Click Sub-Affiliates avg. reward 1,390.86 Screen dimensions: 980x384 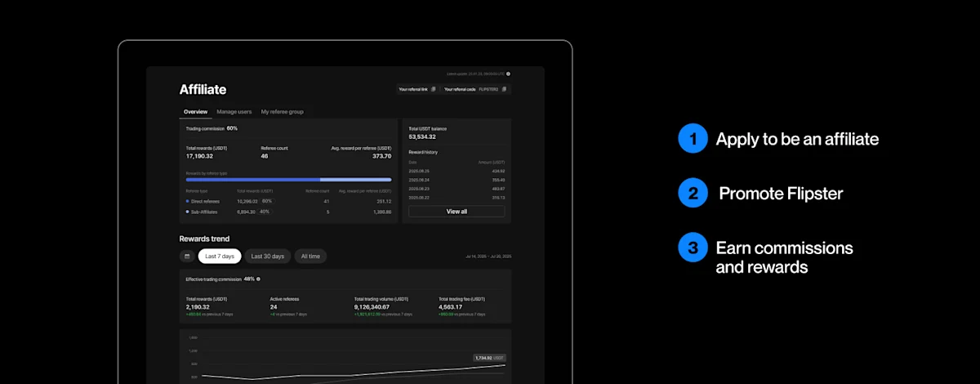click(x=382, y=212)
